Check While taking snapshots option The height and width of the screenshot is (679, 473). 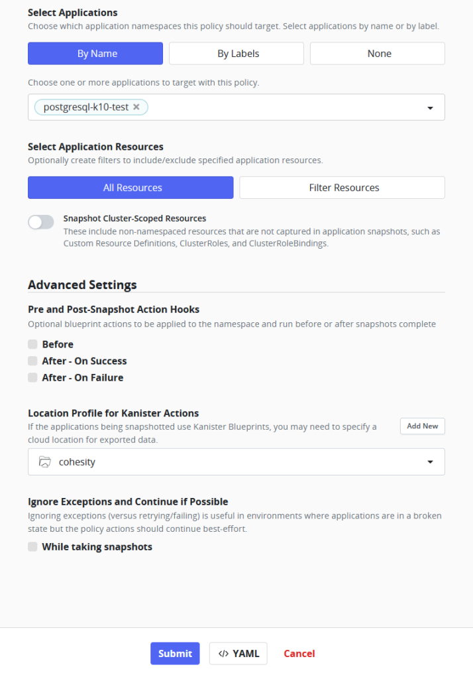(32, 547)
